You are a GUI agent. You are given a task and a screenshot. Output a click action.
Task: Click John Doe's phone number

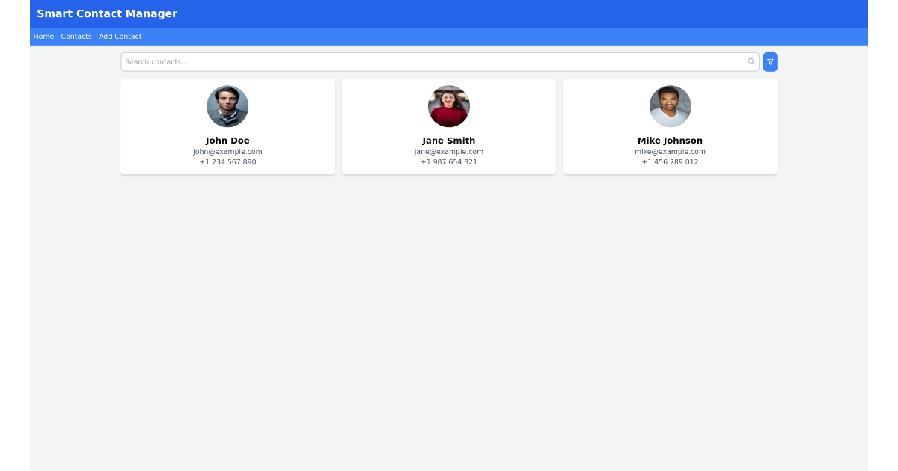[227, 161]
